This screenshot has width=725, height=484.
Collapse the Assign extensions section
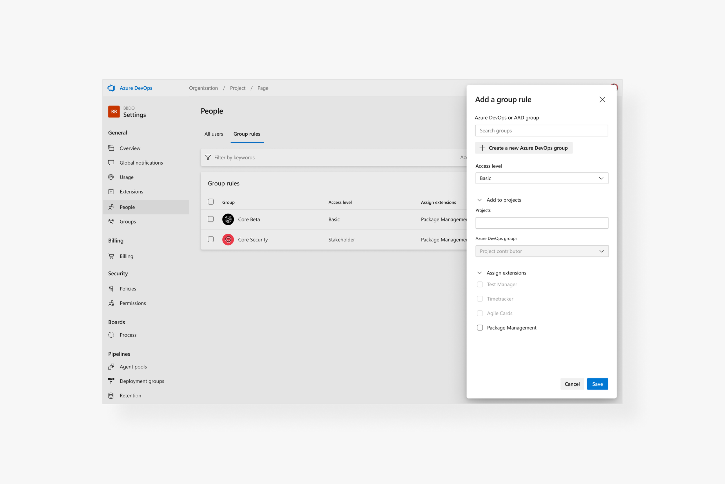click(x=480, y=272)
